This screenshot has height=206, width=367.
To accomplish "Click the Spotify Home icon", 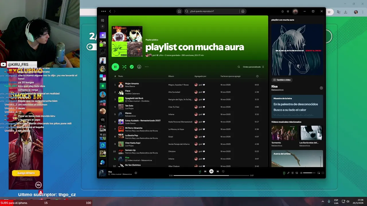I will [x=179, y=11].
